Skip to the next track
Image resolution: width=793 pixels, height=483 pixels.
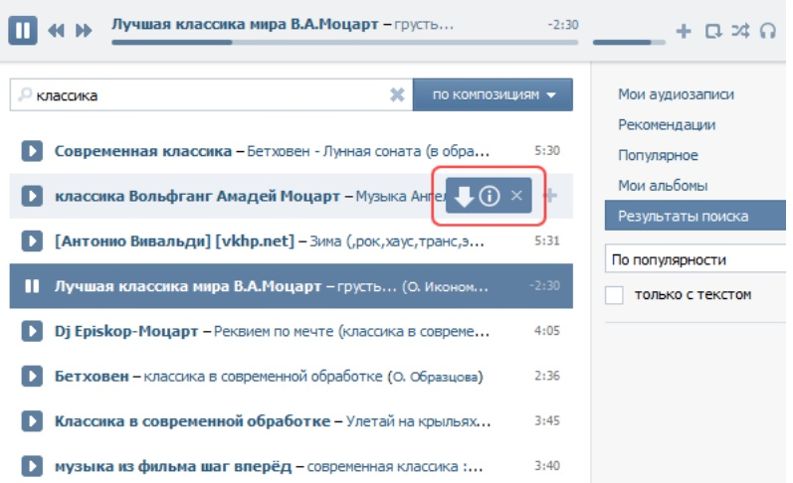84,31
